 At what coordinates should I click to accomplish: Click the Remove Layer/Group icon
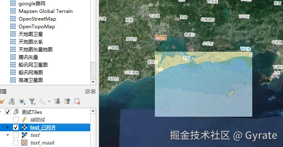coord(77,101)
